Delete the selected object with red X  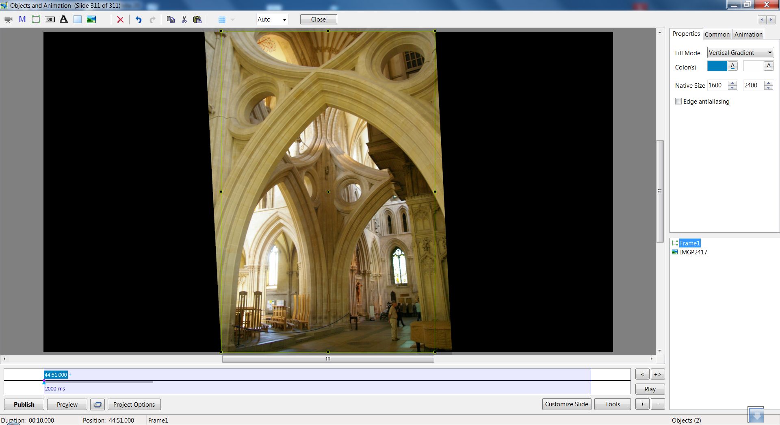[120, 20]
